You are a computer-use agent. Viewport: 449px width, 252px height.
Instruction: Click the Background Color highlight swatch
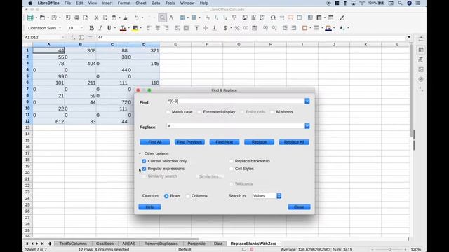pyautogui.click(x=135, y=28)
